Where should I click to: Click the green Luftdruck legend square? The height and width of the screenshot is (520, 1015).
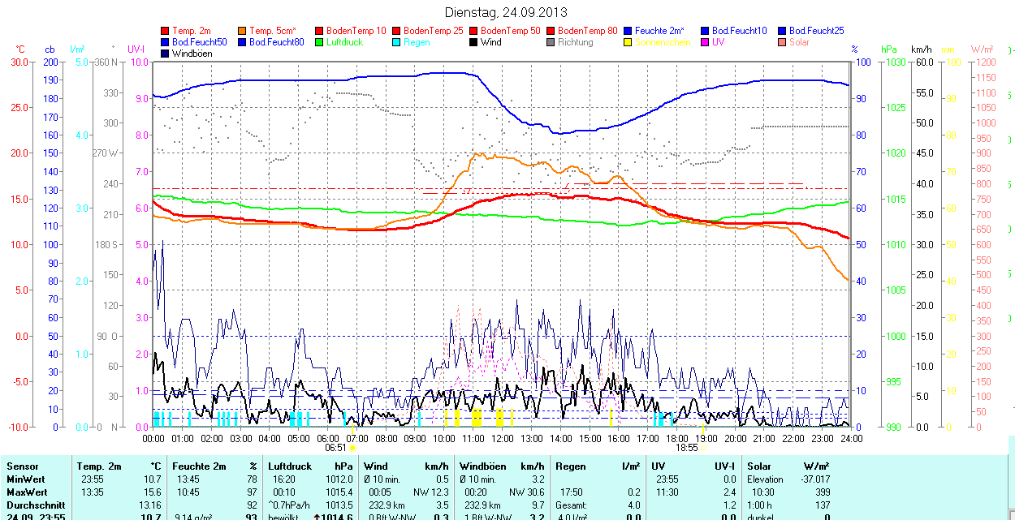coord(320,42)
